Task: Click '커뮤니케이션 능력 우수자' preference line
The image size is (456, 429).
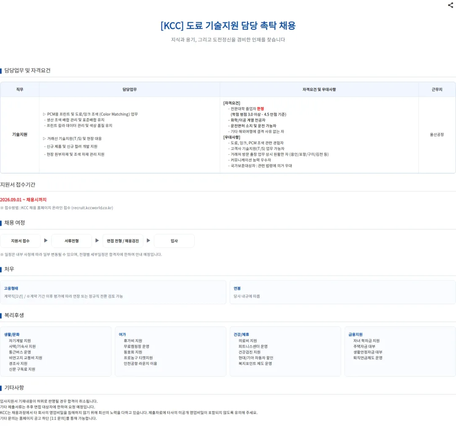Action: point(250,160)
